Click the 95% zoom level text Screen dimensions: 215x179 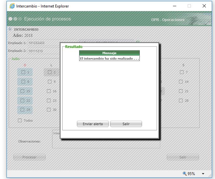click(x=191, y=174)
